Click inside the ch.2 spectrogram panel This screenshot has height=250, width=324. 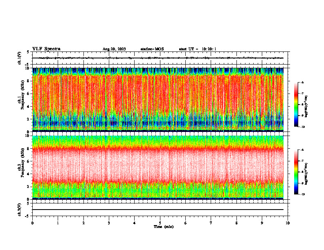pos(158,167)
